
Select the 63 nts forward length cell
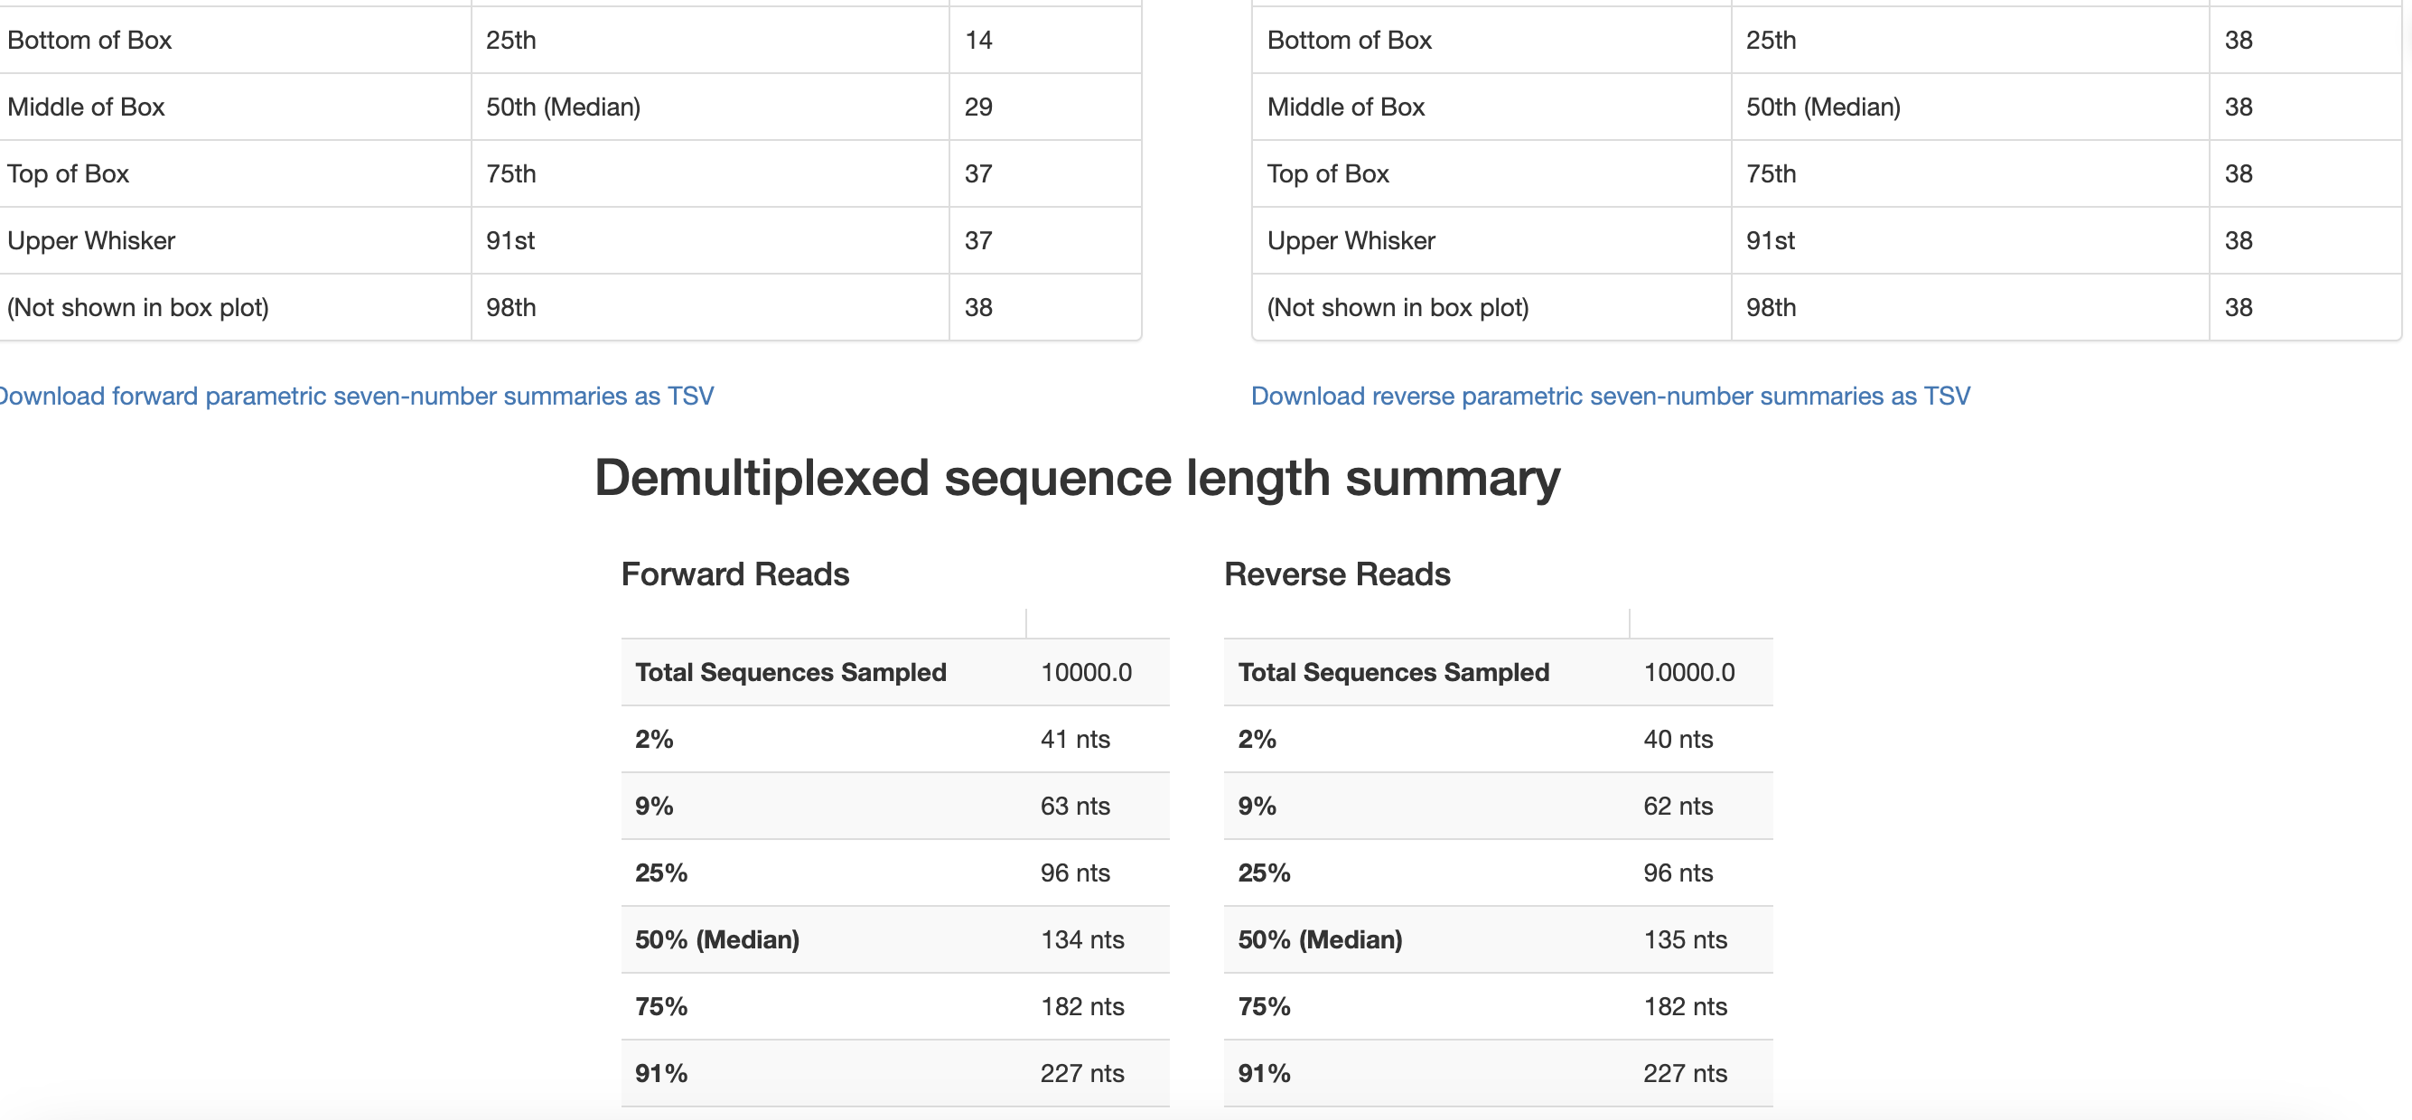tap(1075, 807)
